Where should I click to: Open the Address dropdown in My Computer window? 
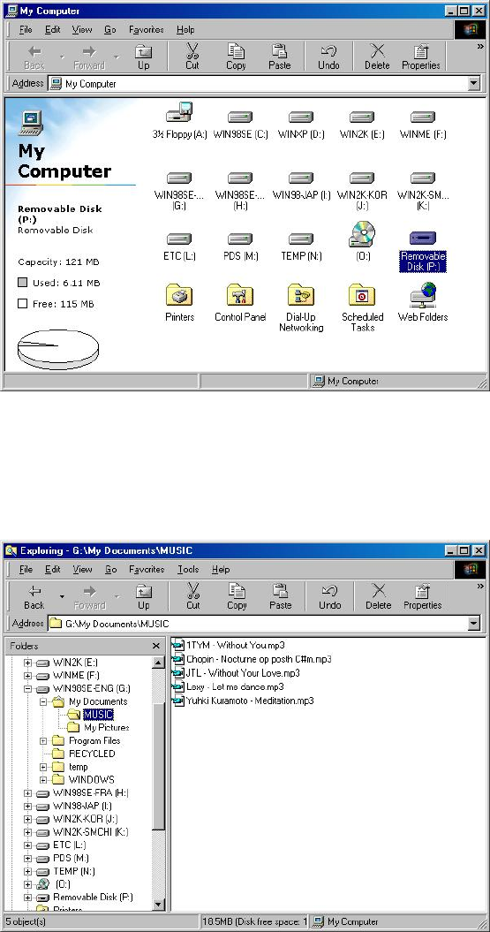(x=473, y=84)
